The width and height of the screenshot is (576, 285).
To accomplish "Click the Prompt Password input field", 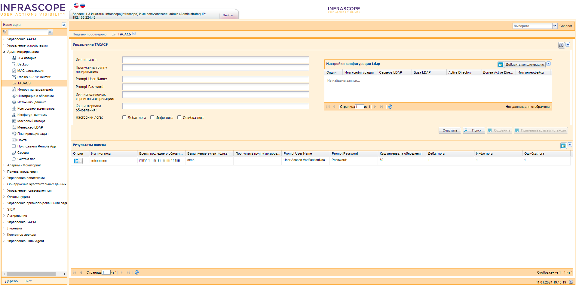I will tap(216, 87).
